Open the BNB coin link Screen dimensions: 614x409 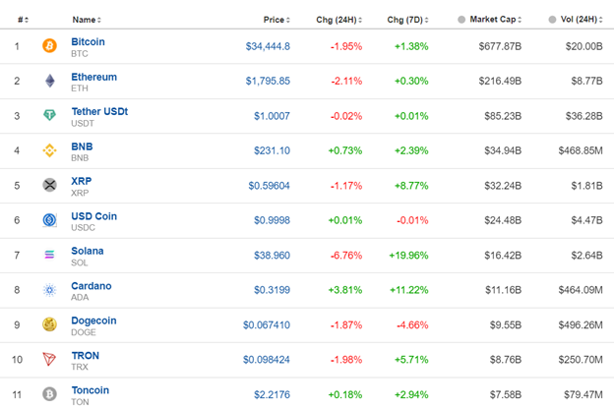[82, 146]
